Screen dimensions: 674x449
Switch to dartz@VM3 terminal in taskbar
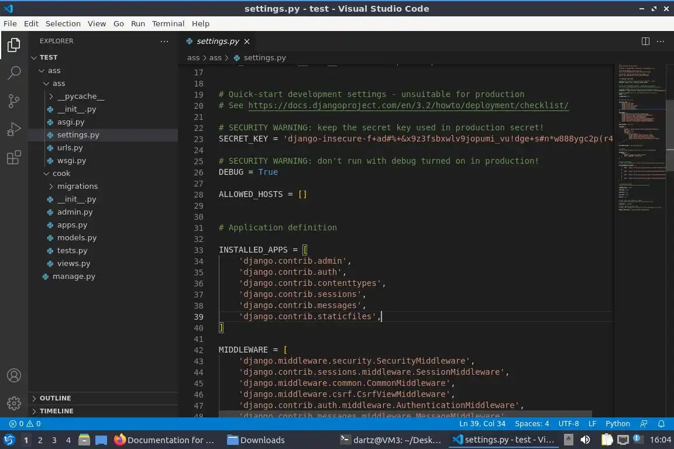click(391, 440)
